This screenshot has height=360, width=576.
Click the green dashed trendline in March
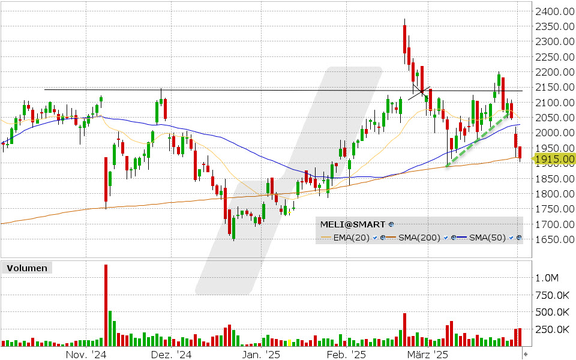click(478, 140)
